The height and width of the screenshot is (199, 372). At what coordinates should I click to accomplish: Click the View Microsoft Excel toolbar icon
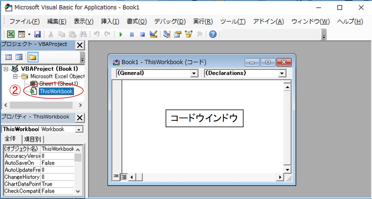(10, 34)
